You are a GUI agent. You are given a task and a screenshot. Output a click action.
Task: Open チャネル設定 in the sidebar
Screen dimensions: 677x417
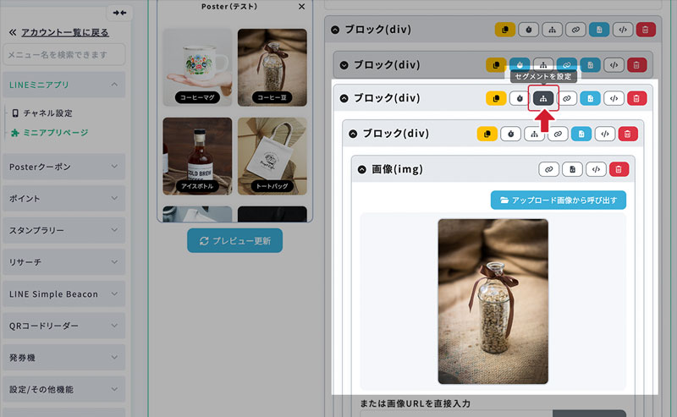click(47, 112)
